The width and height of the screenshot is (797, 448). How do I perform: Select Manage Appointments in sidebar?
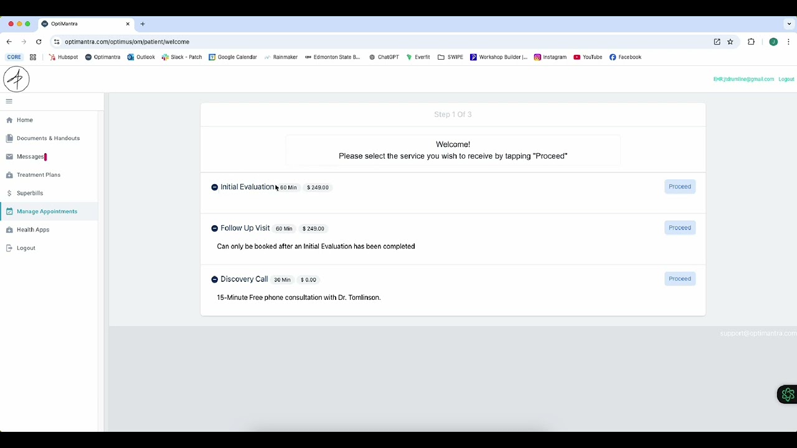point(47,212)
